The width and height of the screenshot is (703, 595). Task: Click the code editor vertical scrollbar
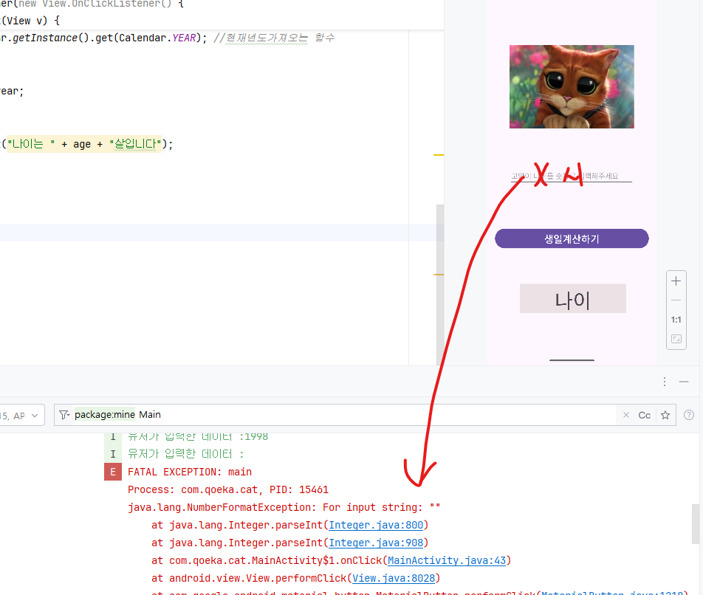(x=440, y=285)
